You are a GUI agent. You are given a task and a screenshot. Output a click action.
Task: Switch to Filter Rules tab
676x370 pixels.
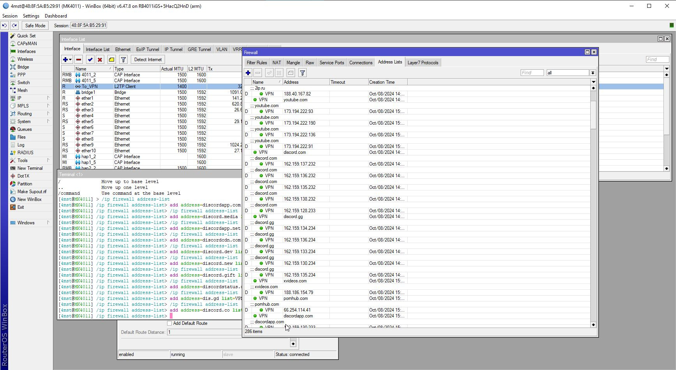pos(257,63)
